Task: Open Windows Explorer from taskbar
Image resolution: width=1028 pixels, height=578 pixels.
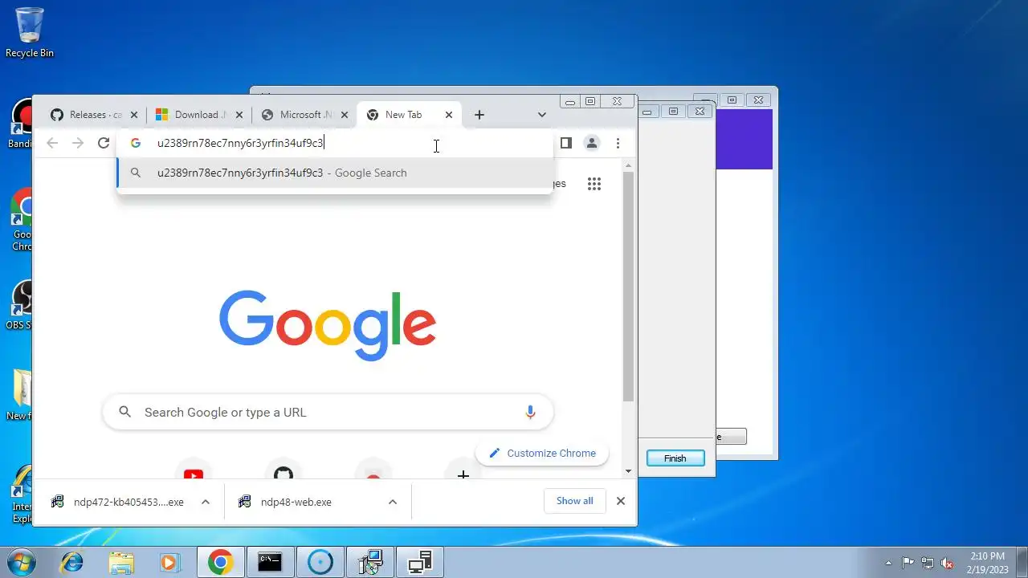Action: [x=121, y=562]
